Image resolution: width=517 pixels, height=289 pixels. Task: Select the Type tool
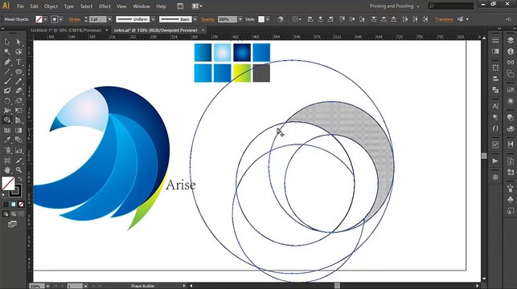click(18, 62)
